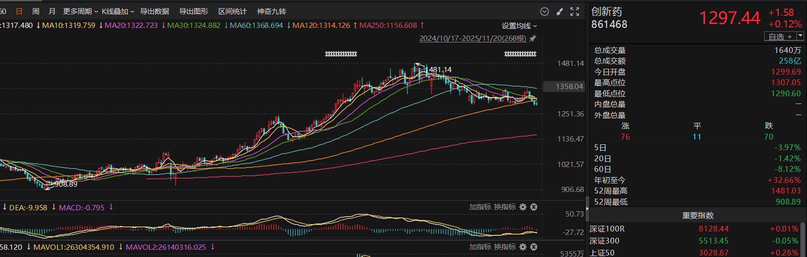Click the 1481.14 high price marker
807x257 pixels.
pyautogui.click(x=438, y=70)
